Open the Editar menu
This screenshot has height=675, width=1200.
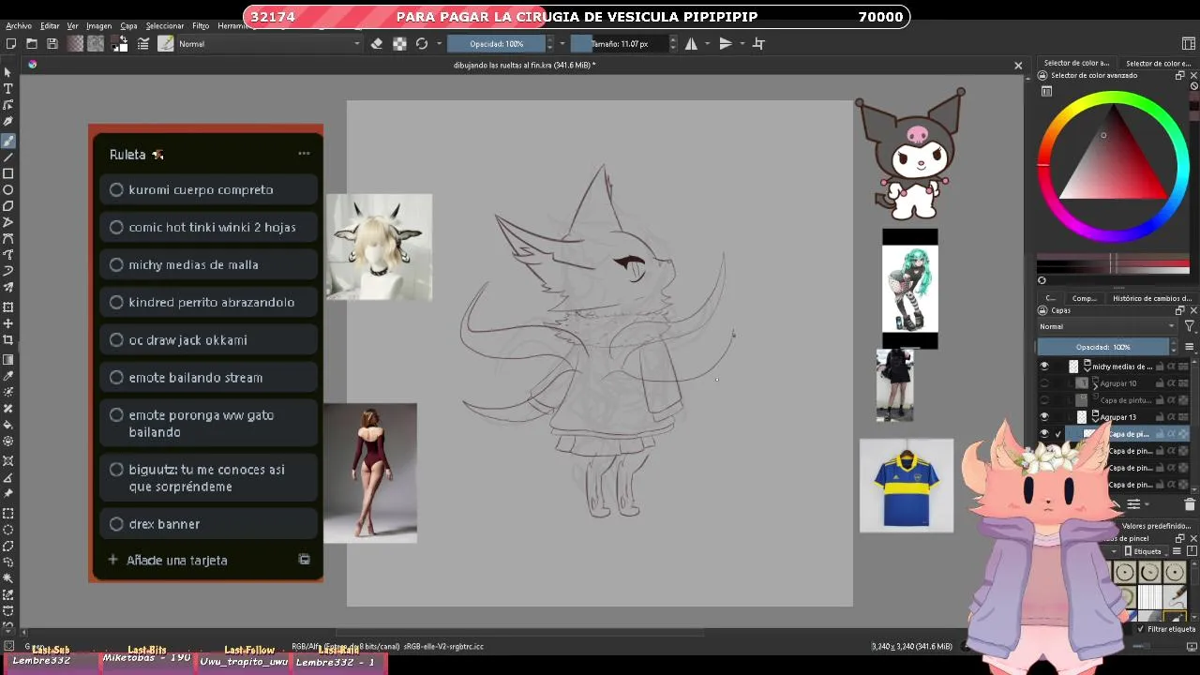[x=50, y=26]
